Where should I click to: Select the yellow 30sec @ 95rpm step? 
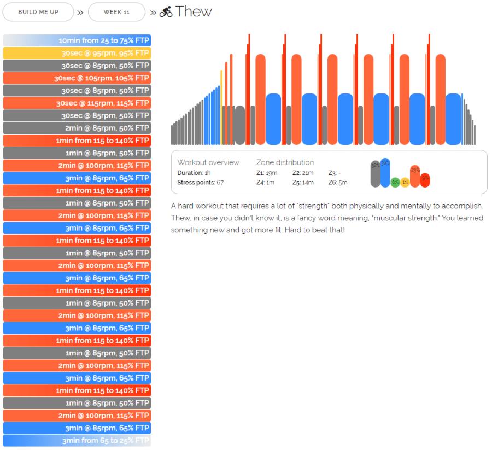pyautogui.click(x=77, y=53)
